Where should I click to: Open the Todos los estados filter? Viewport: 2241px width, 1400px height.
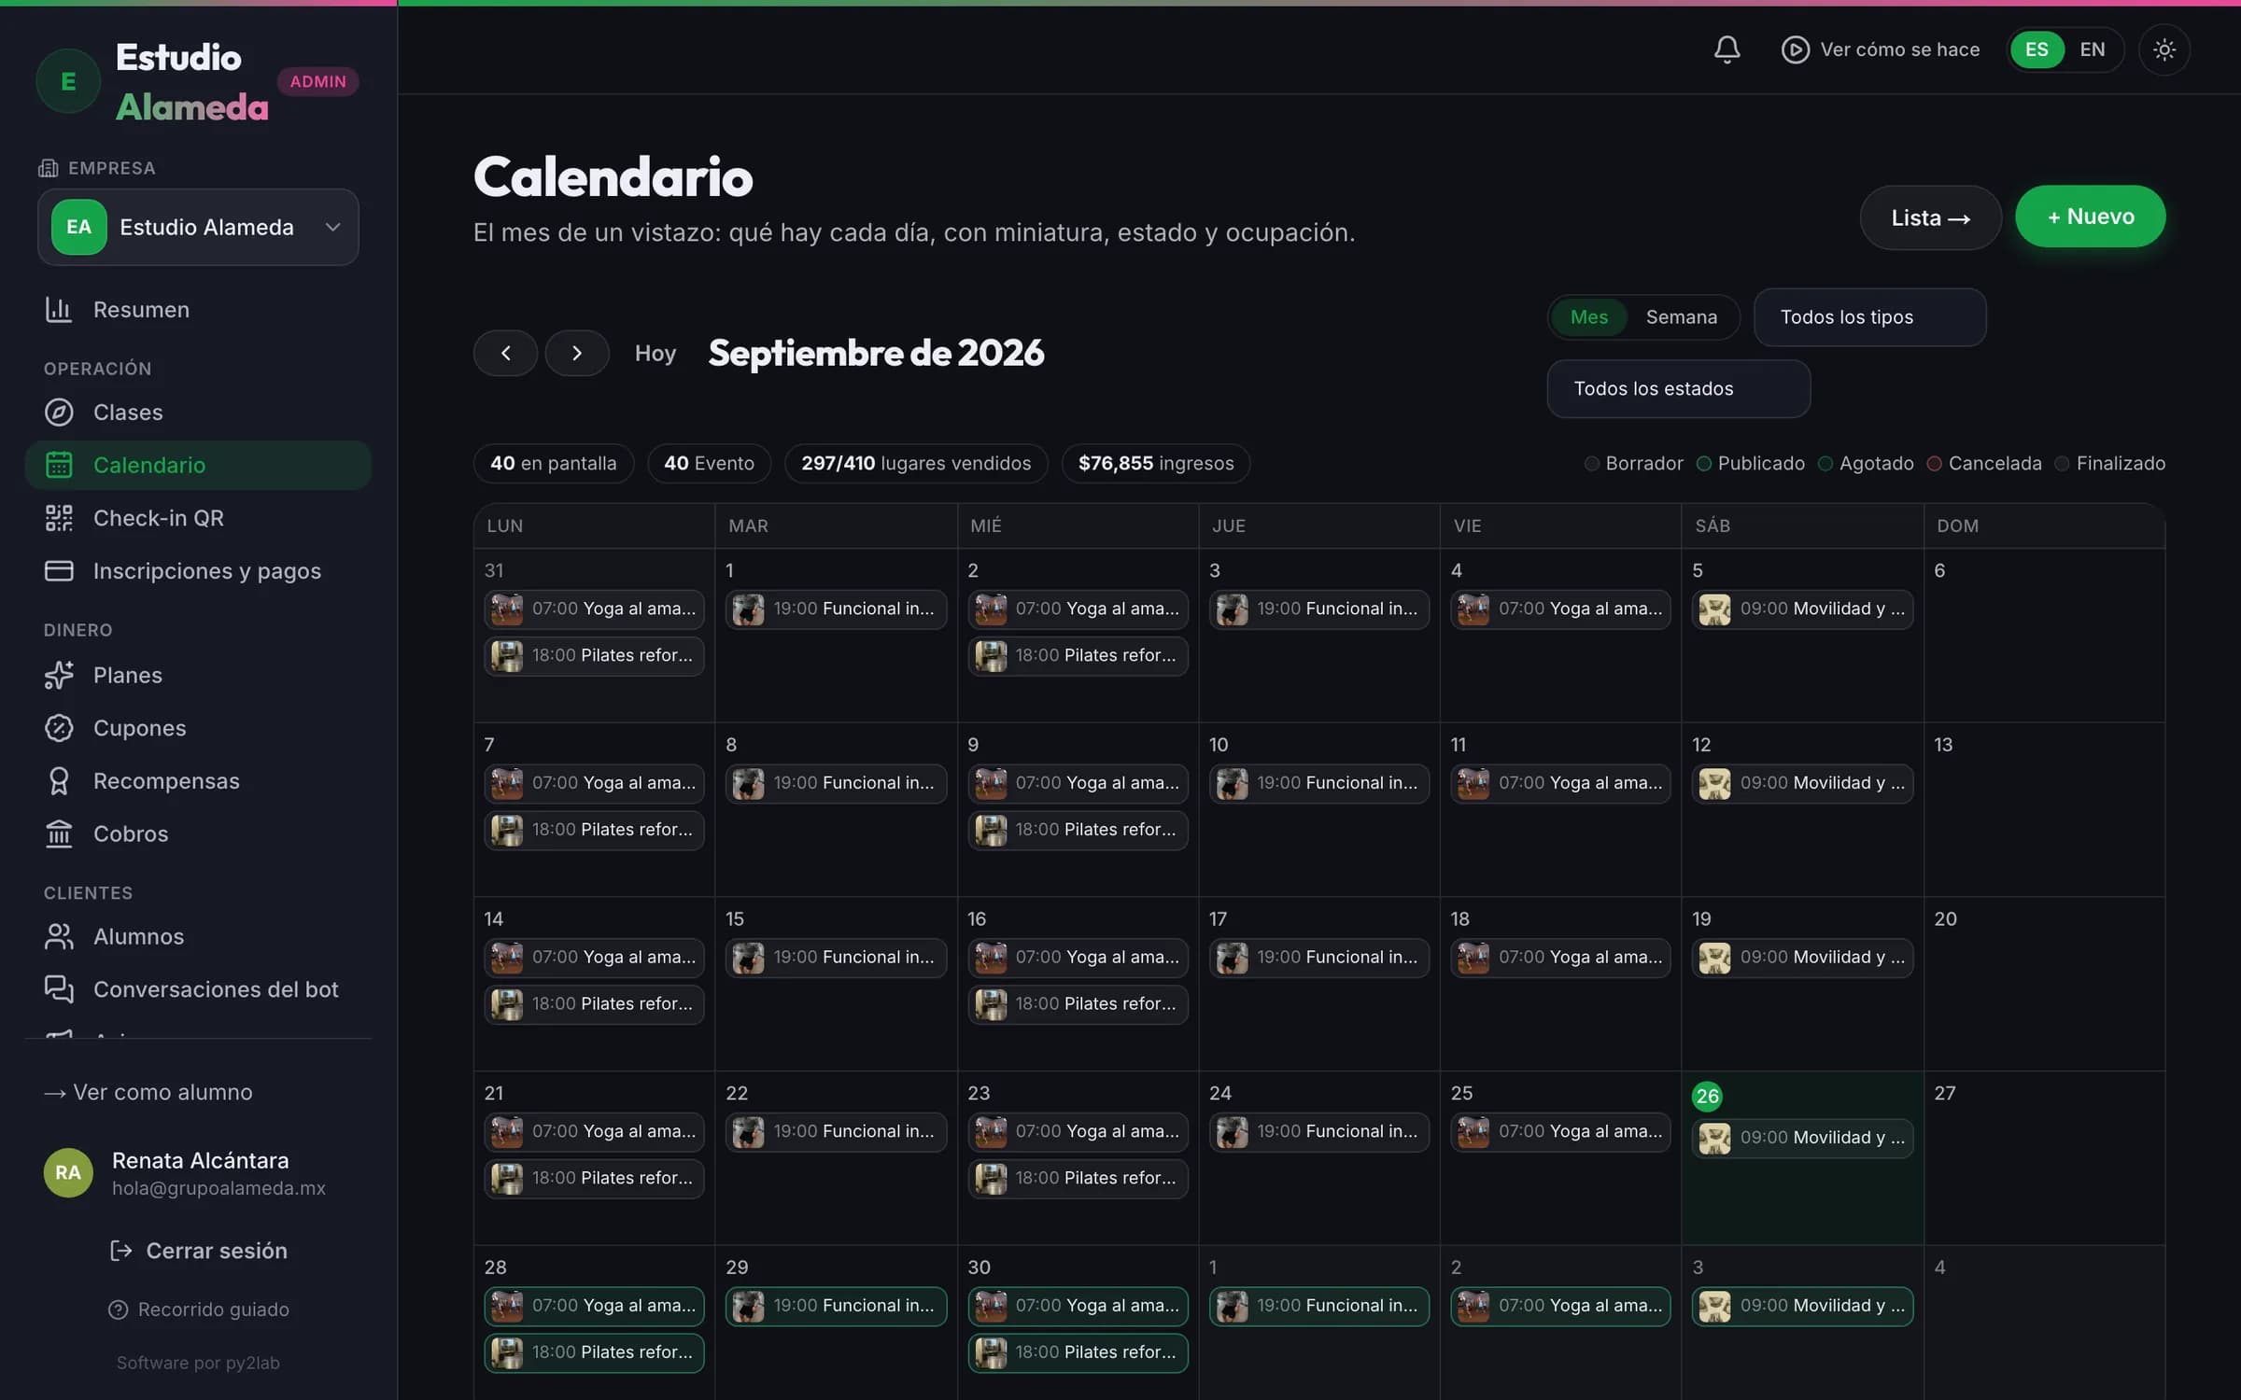pyautogui.click(x=1678, y=389)
